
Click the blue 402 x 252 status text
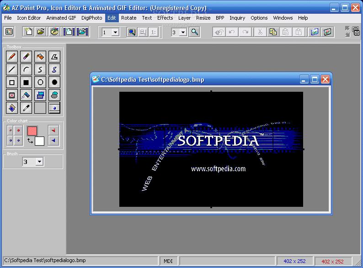click(294, 261)
